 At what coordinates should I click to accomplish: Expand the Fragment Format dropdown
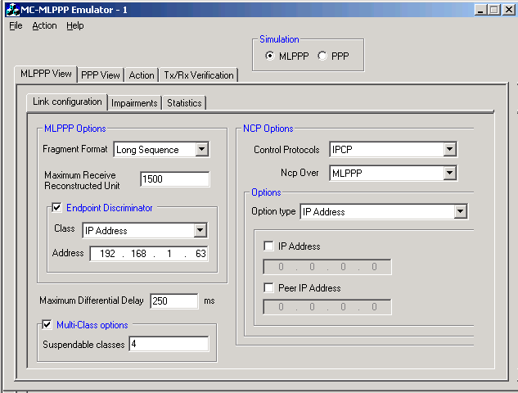[201, 149]
